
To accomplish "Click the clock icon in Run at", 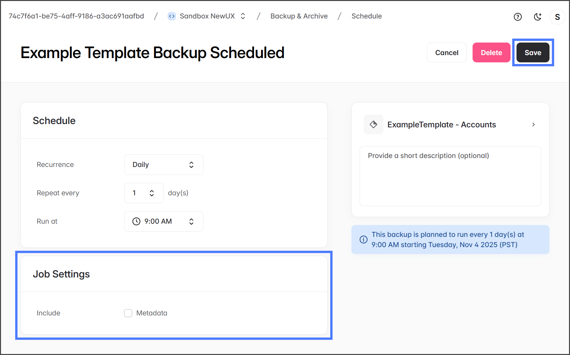I will point(136,221).
